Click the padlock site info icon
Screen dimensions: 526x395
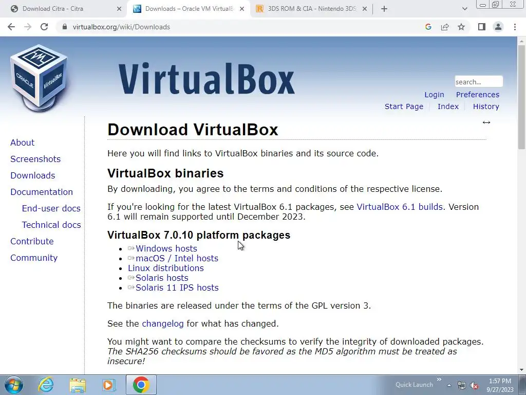click(65, 27)
